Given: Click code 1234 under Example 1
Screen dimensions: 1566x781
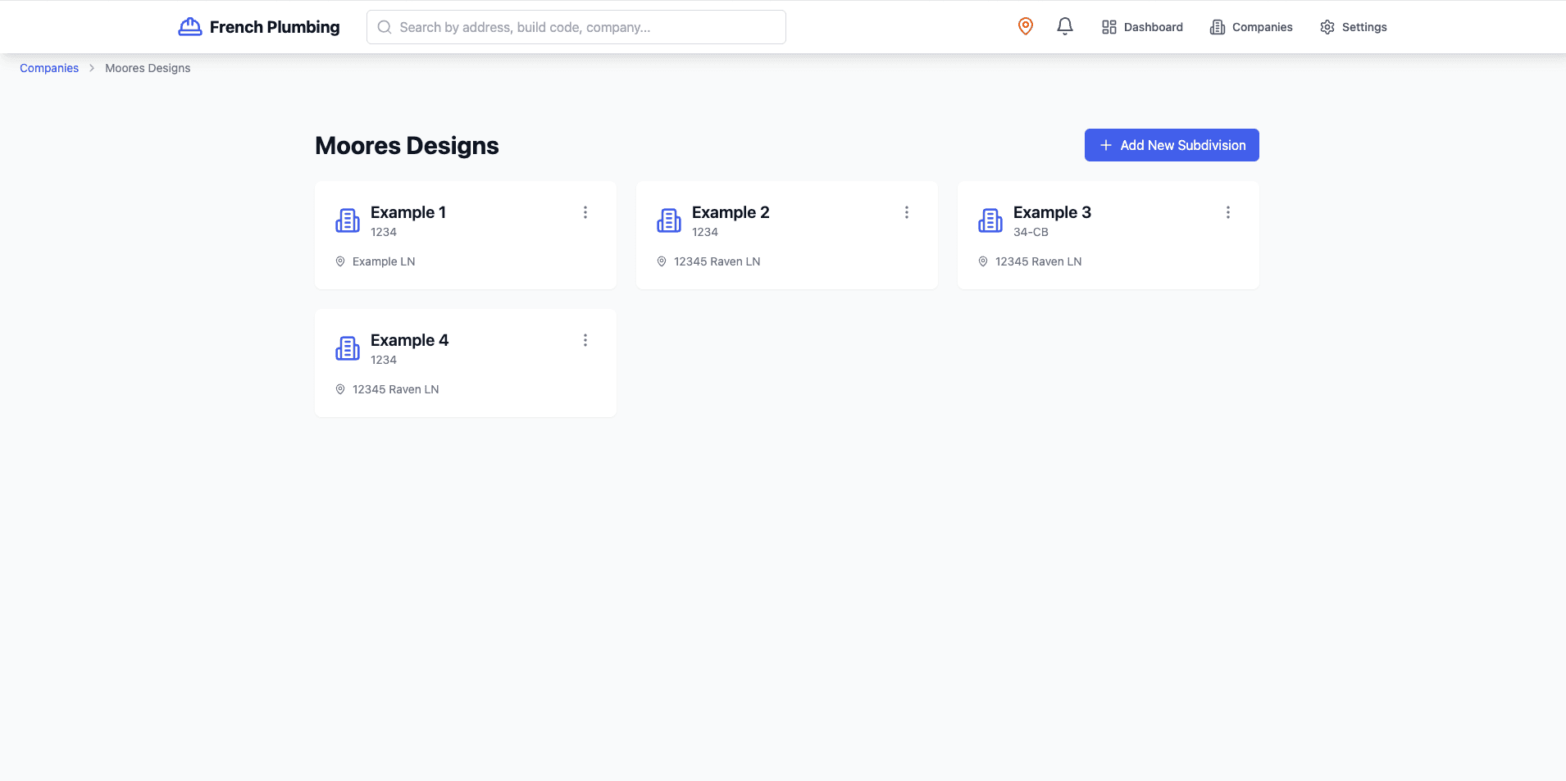Looking at the screenshot, I should [384, 232].
